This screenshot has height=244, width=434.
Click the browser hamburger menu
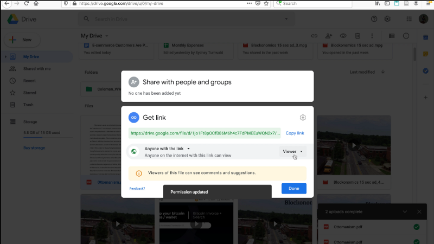click(x=429, y=3)
